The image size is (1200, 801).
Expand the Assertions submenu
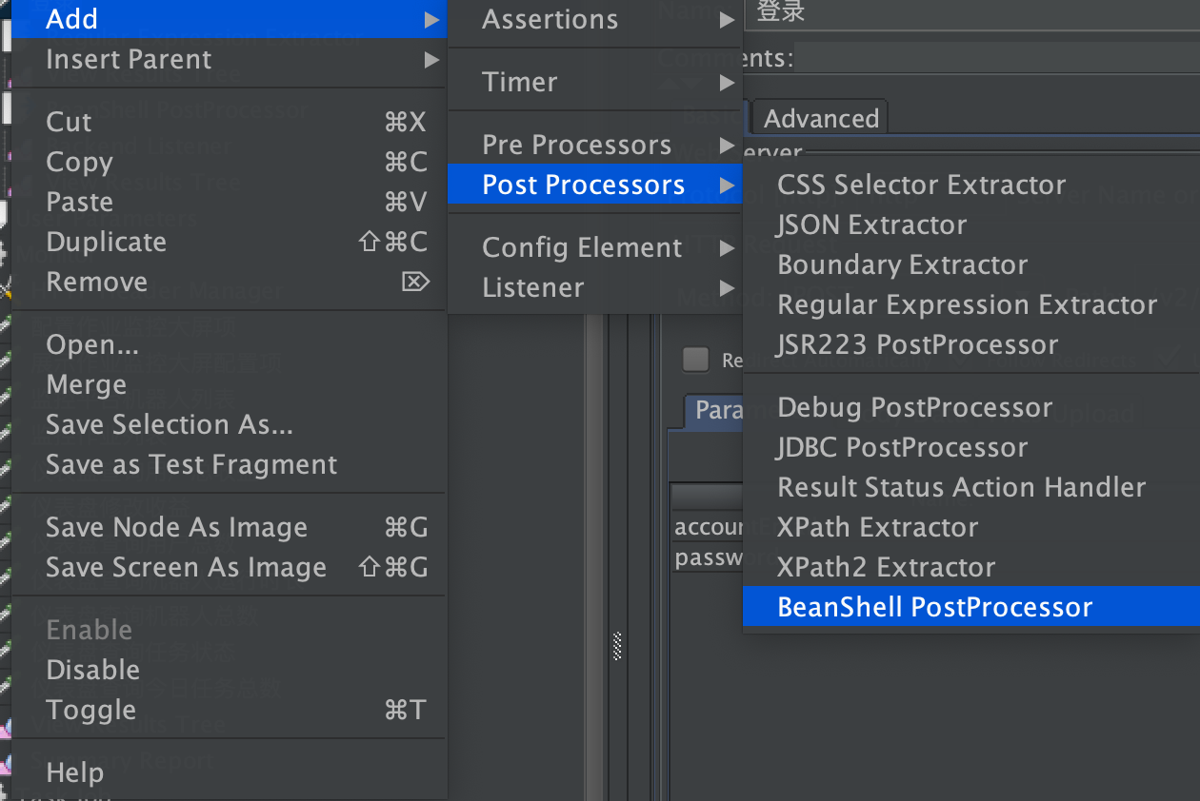595,19
